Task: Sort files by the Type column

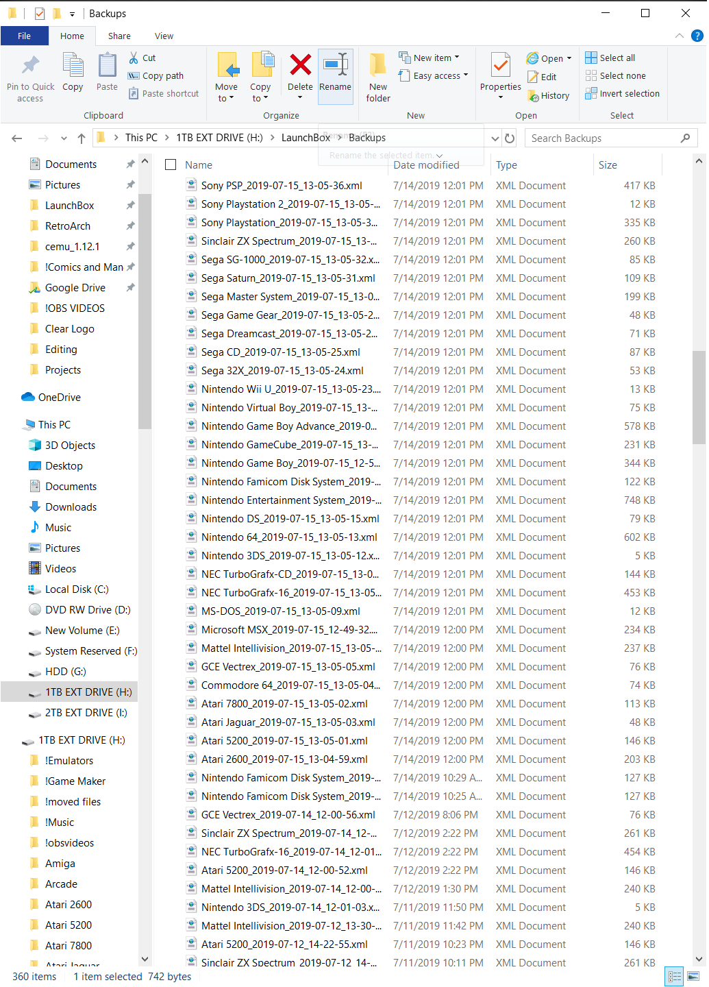Action: coord(507,165)
